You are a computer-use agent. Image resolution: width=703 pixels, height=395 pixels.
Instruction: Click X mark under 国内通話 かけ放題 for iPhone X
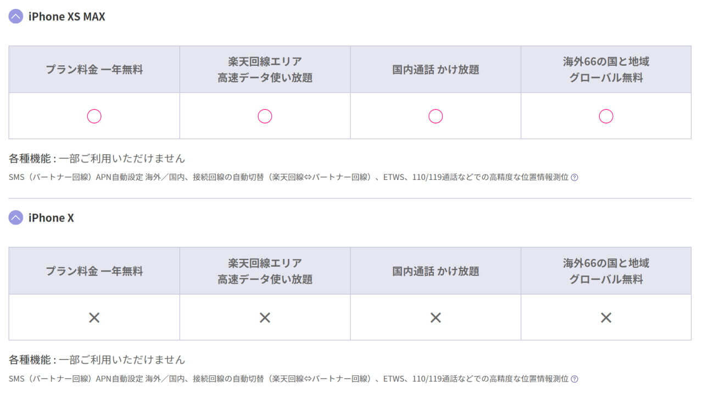436,318
